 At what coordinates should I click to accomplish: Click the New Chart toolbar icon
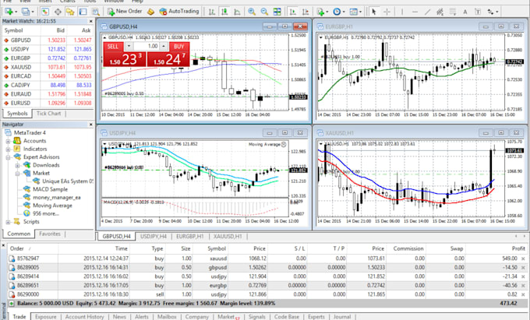pos(9,12)
